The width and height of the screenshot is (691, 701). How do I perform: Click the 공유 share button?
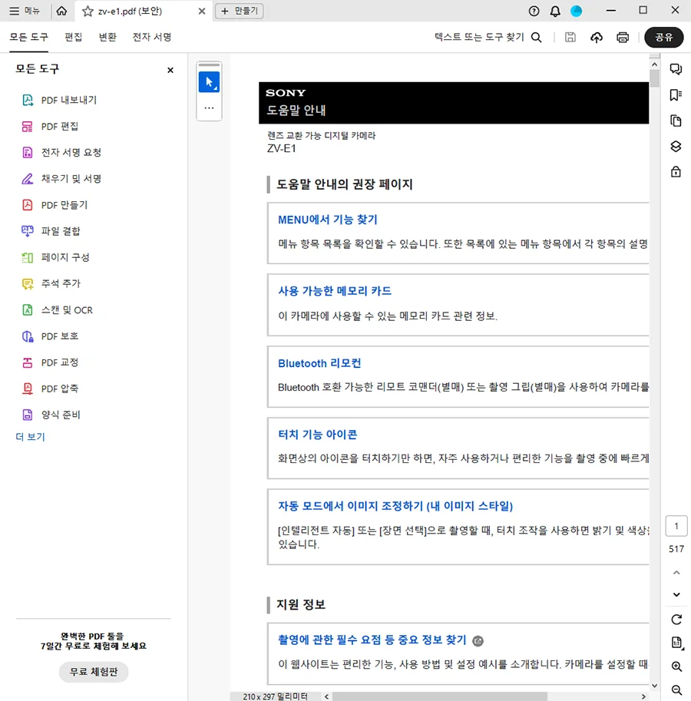[663, 37]
